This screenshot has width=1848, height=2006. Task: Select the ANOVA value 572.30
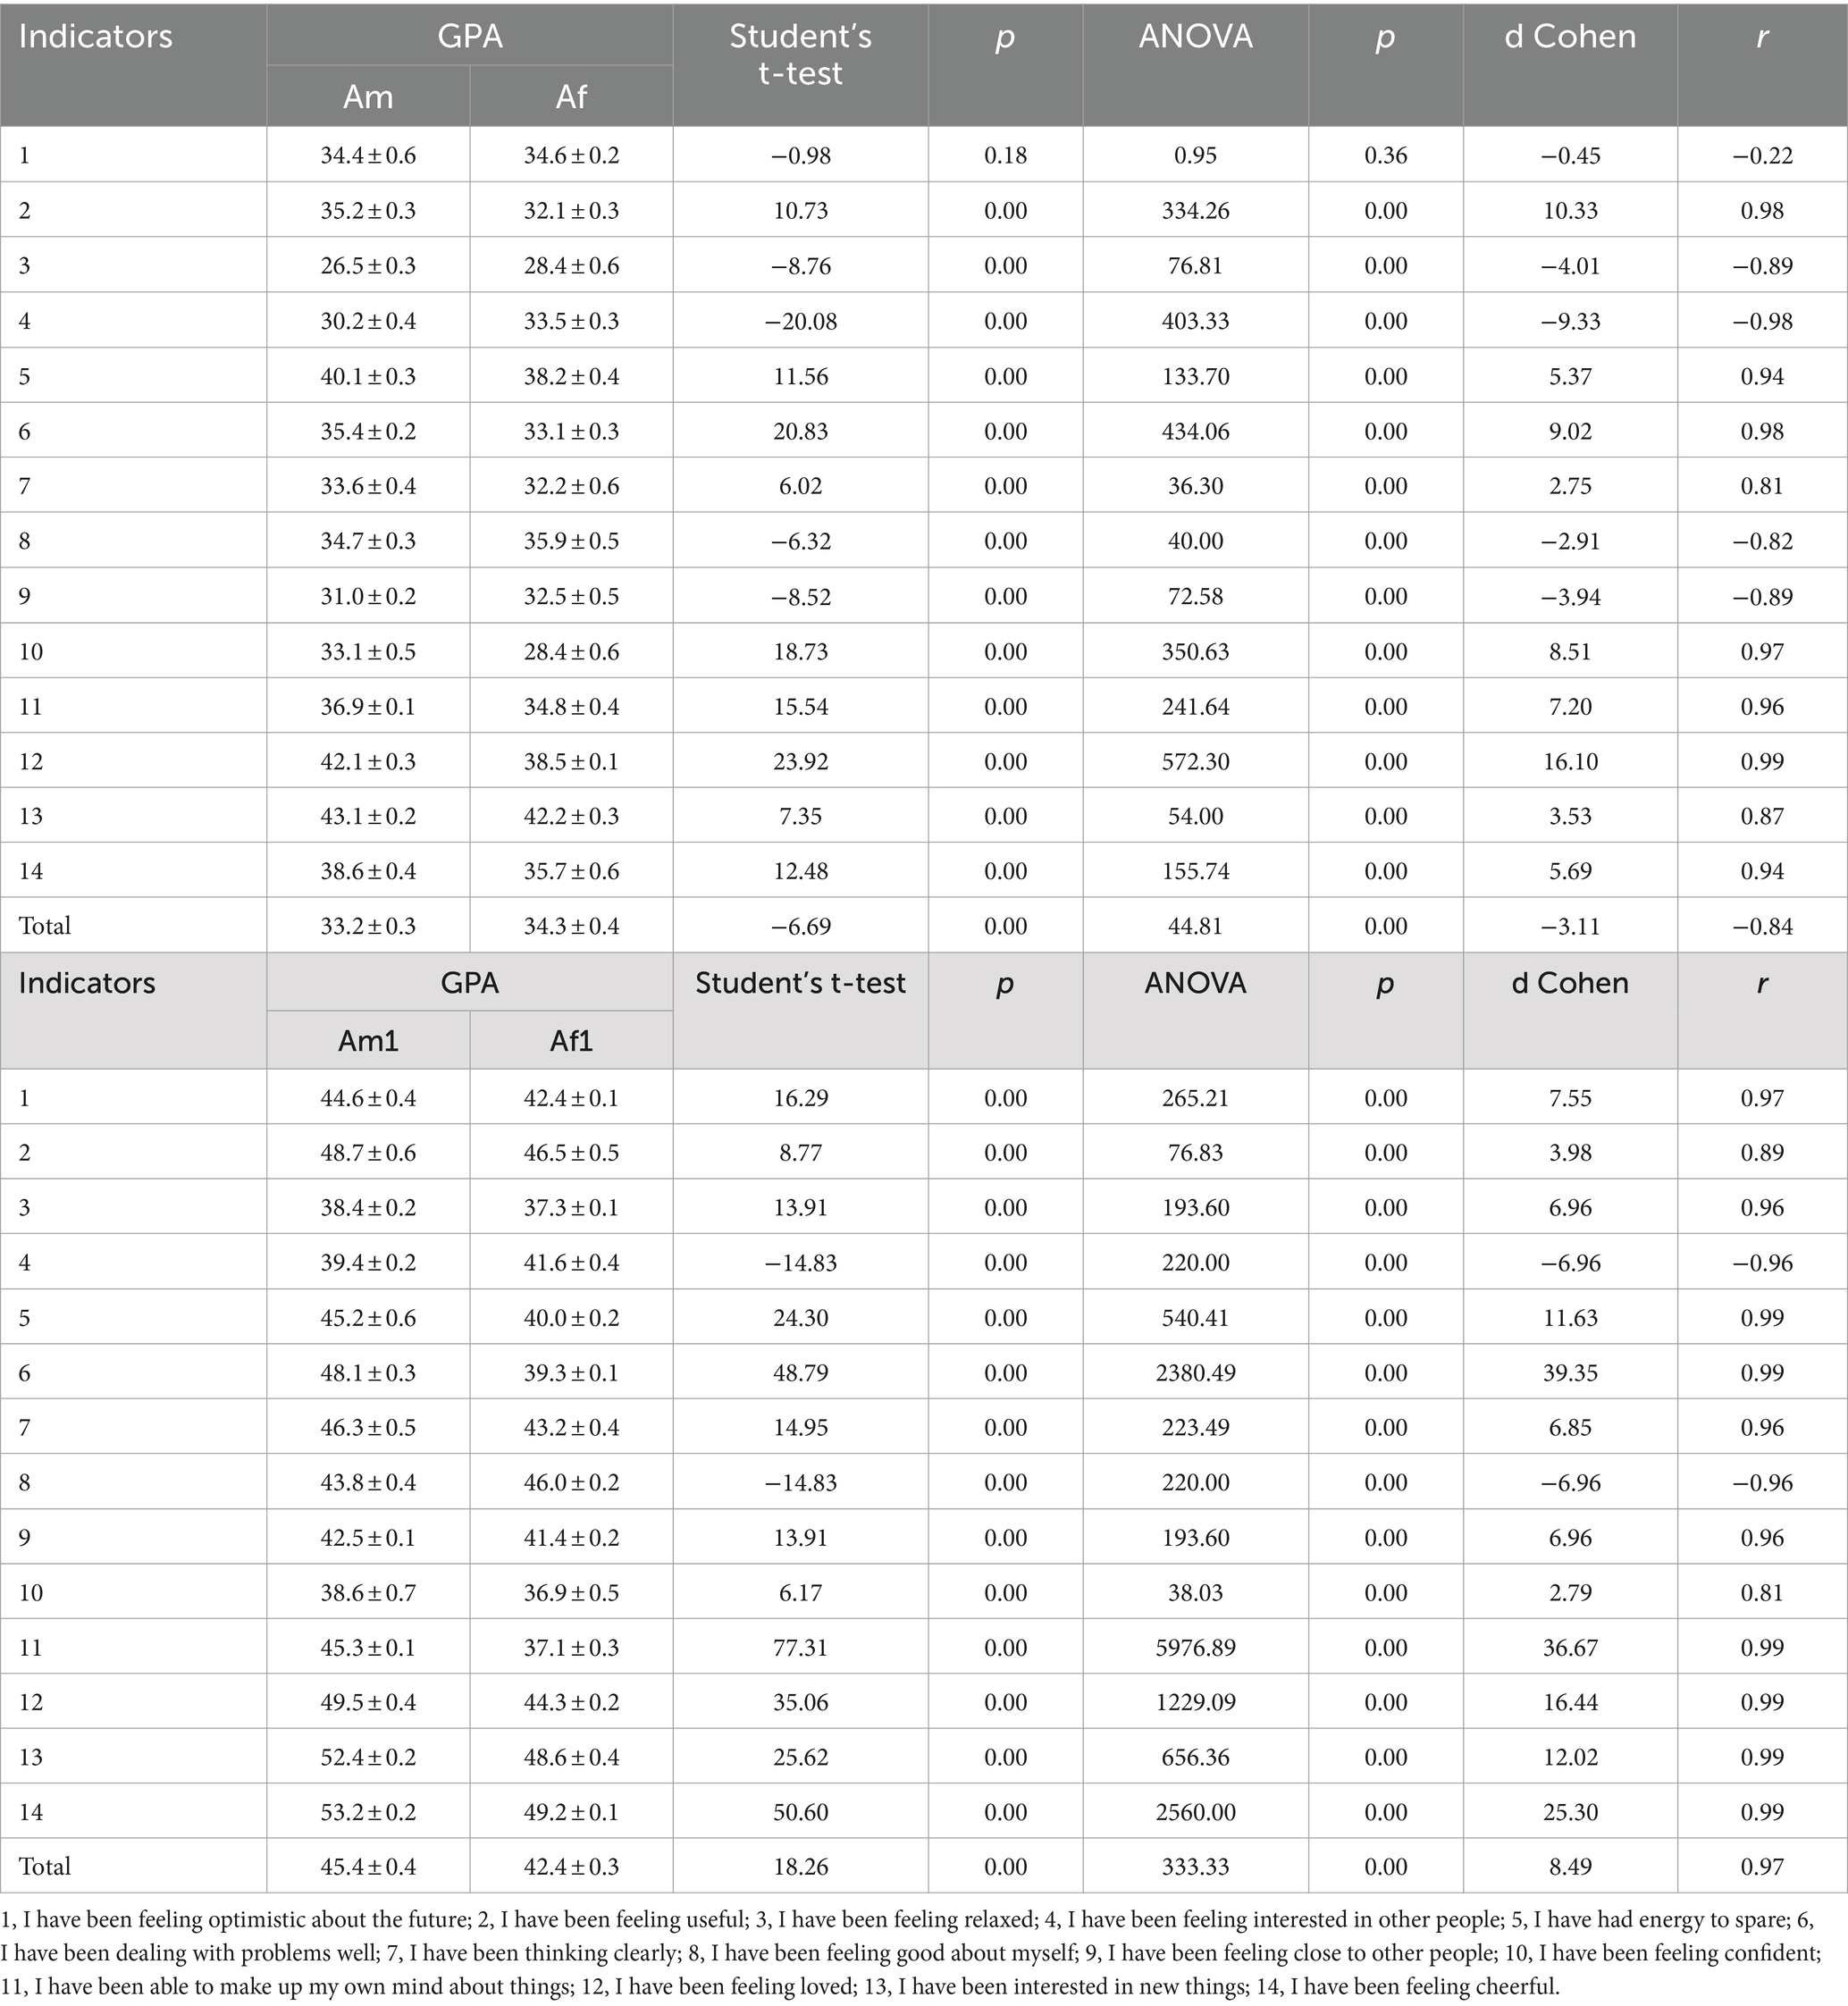coord(1195,761)
